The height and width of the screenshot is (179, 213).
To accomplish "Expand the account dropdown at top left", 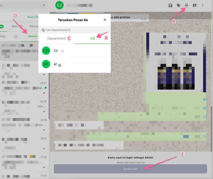I will tap(44, 5).
